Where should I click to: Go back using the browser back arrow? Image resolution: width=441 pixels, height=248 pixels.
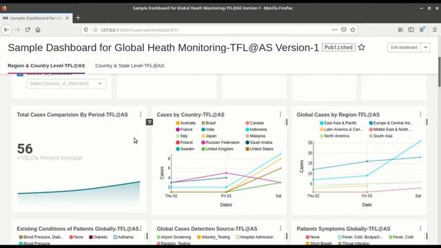click(6, 30)
